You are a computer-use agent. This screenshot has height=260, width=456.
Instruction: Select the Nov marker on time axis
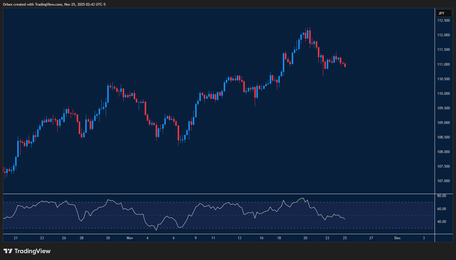[130, 238]
